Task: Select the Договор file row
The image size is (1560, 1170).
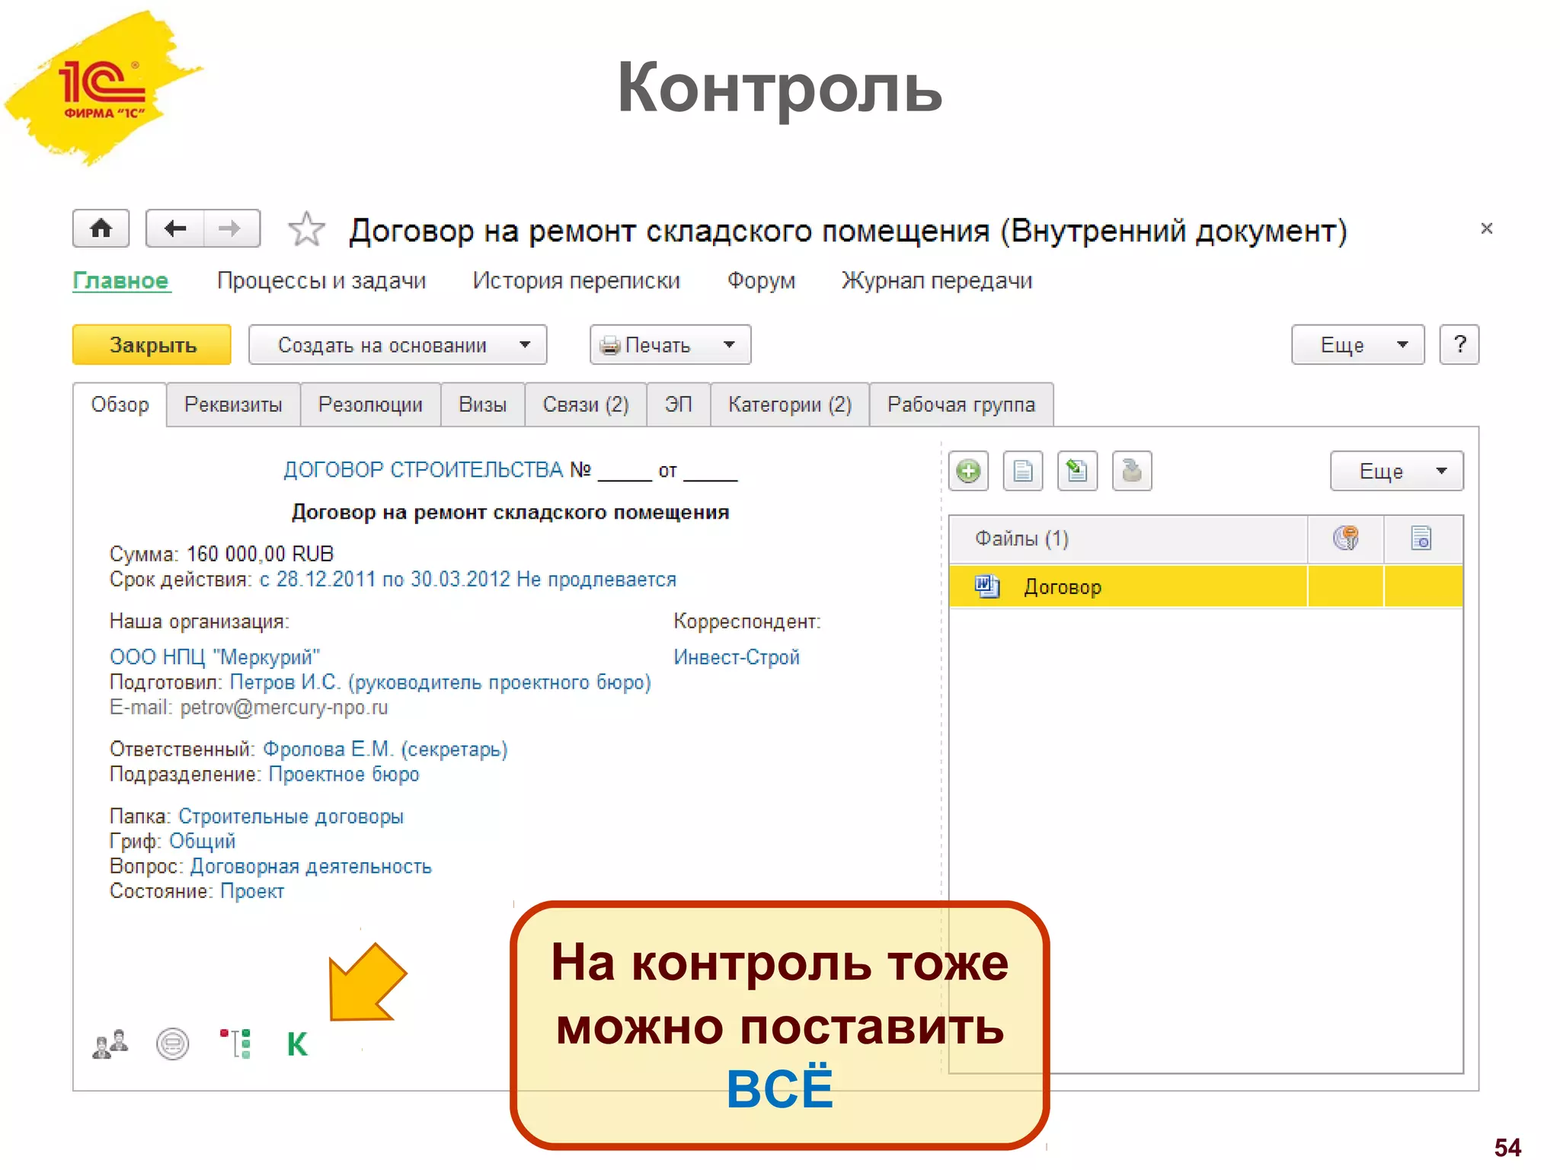Action: point(1206,587)
